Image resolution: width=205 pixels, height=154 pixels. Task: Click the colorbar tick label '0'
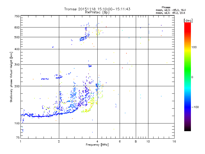pyautogui.click(x=192, y=77)
